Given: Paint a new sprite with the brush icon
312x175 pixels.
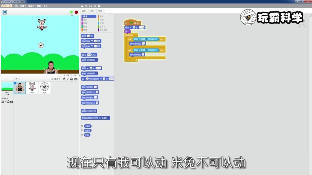Looking at the screenshot, I should [x=68, y=79].
